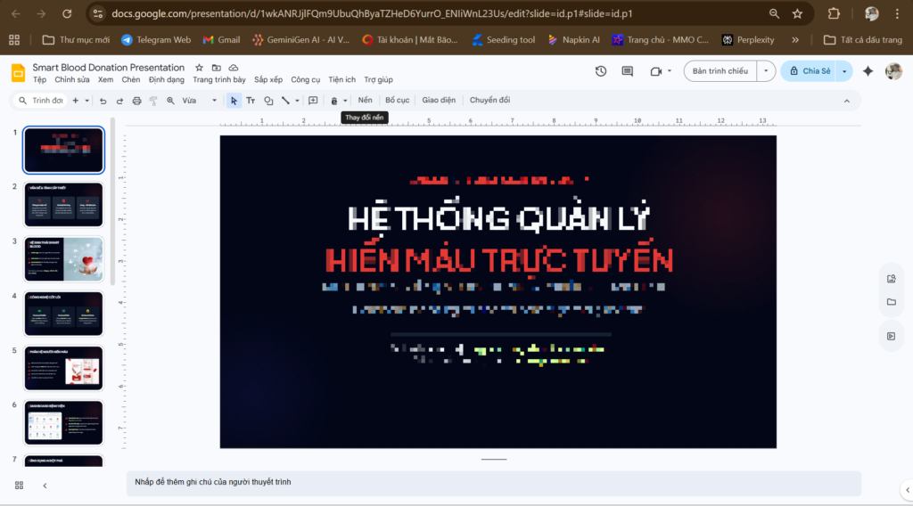Click the "Chia Sẻ" button
Screen dimensions: 913x506
[810, 71]
